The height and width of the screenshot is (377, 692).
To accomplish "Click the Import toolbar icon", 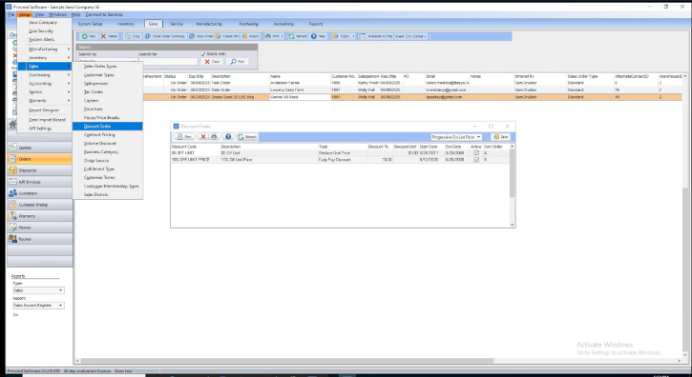I will (251, 36).
